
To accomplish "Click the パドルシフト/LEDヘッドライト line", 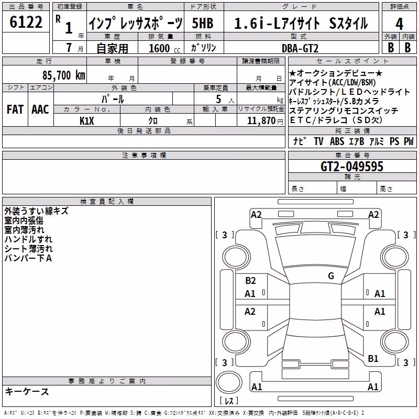I will pos(349,92).
